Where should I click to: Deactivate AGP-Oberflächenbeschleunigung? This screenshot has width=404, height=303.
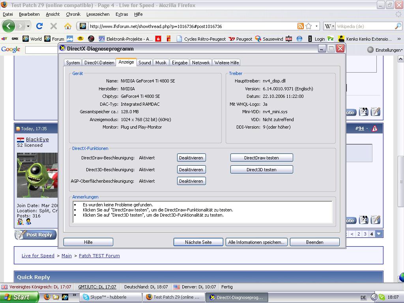tap(191, 181)
